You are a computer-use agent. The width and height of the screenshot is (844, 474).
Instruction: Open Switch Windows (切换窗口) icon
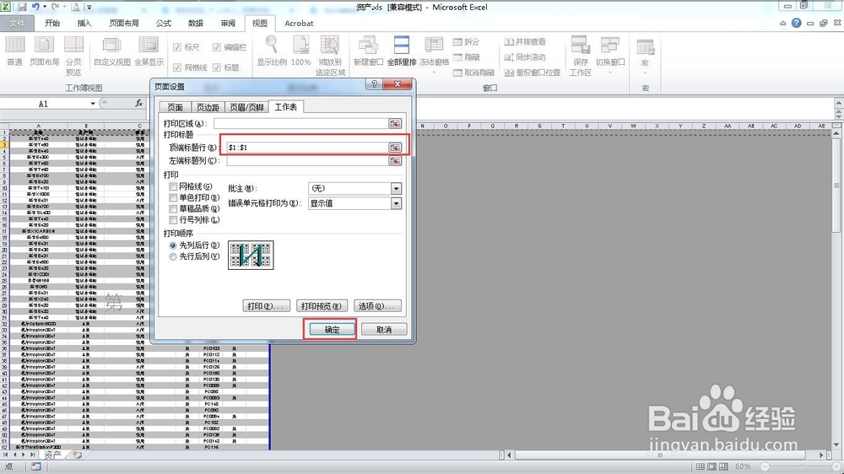point(610,46)
